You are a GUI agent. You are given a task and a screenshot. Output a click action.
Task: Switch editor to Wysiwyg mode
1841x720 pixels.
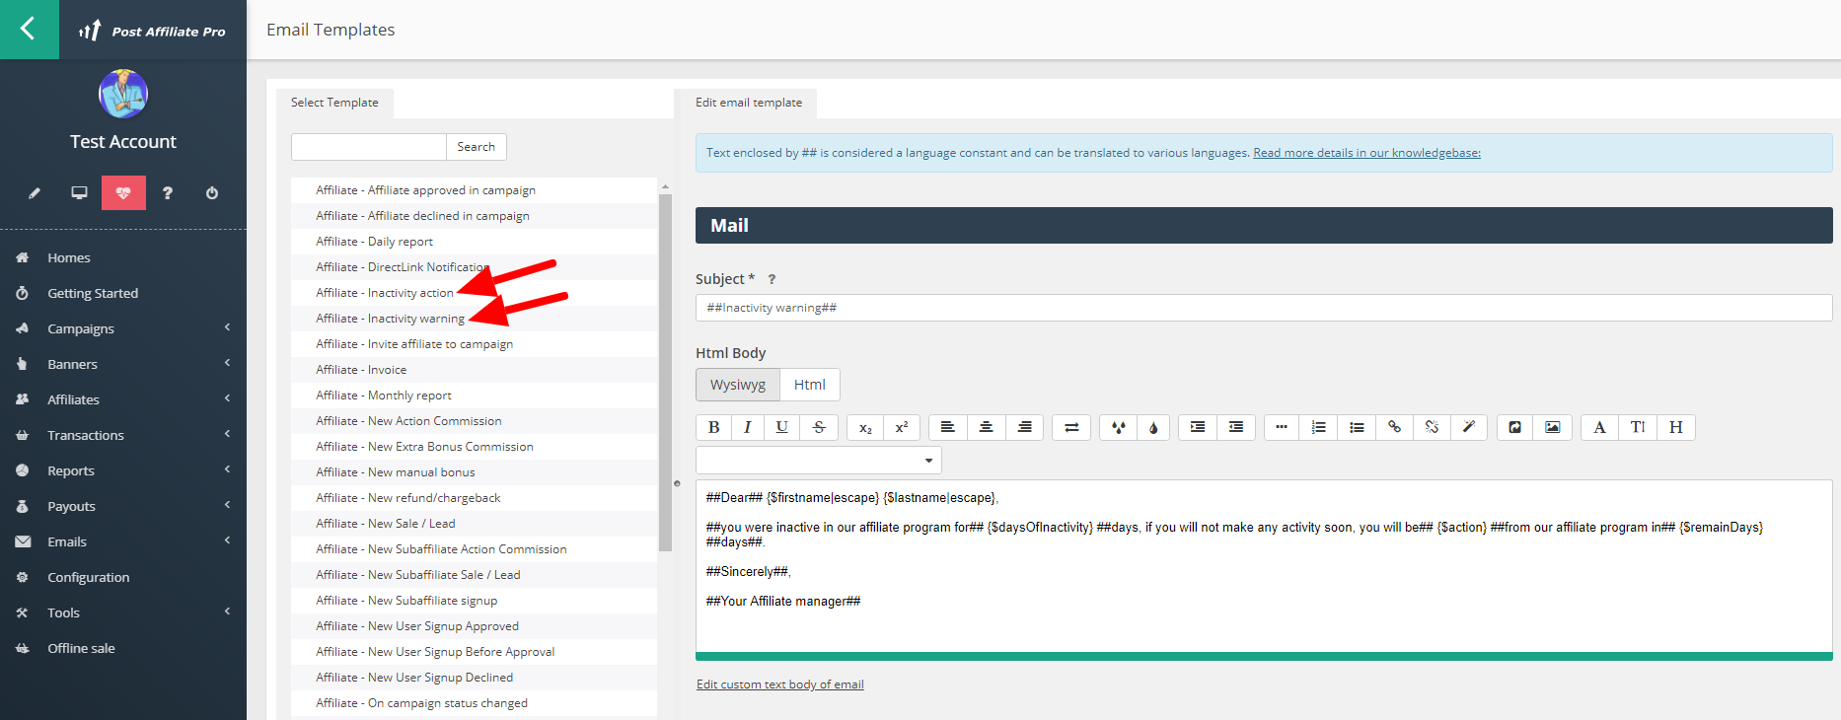738,385
